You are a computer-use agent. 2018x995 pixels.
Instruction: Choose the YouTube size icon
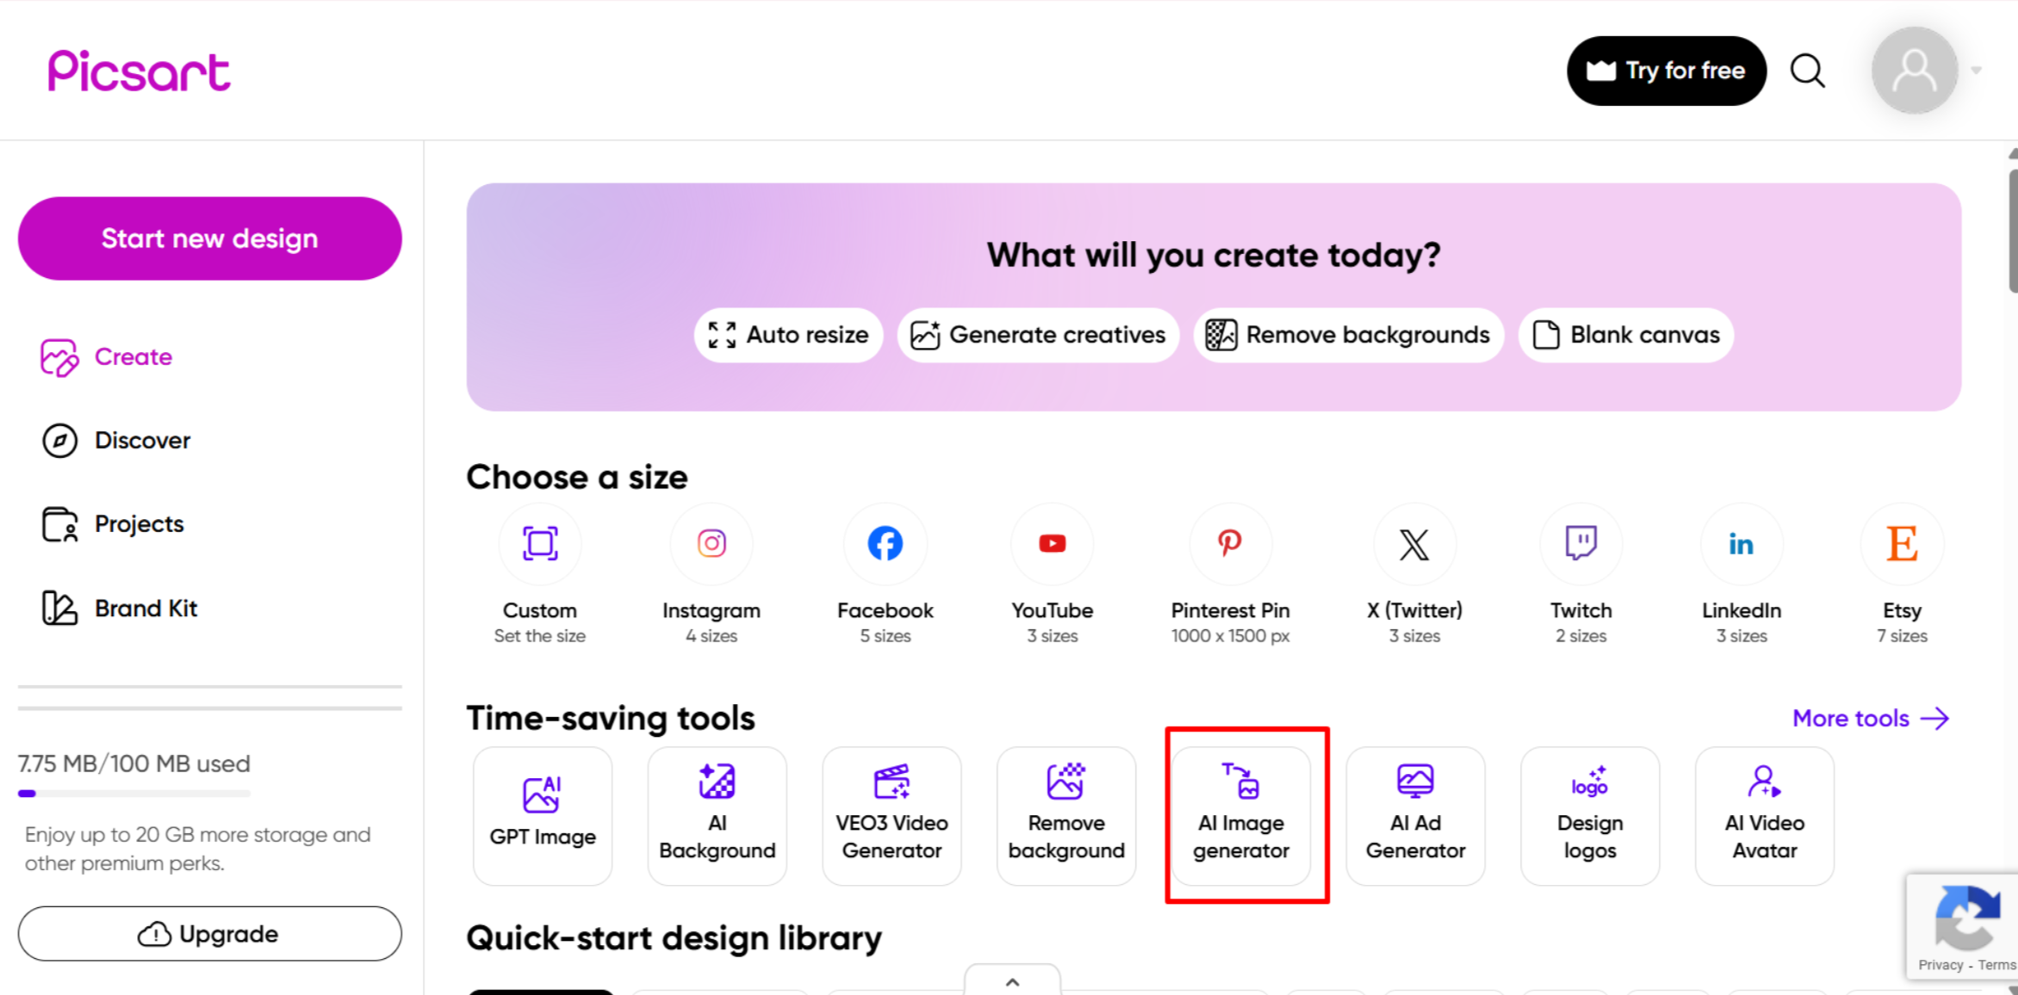[1052, 544]
